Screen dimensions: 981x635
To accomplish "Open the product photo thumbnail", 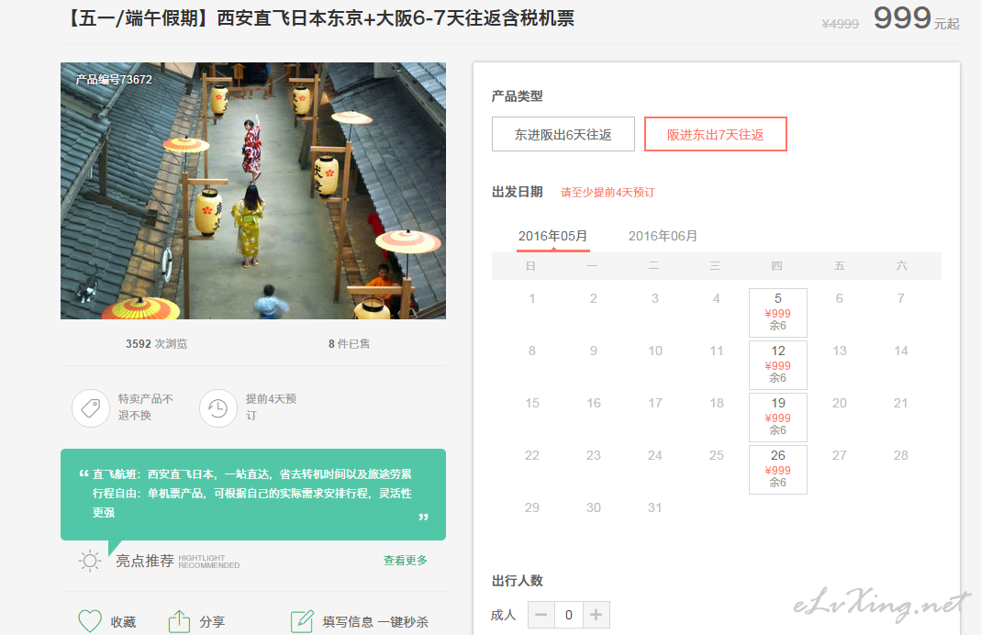I will coord(252,191).
